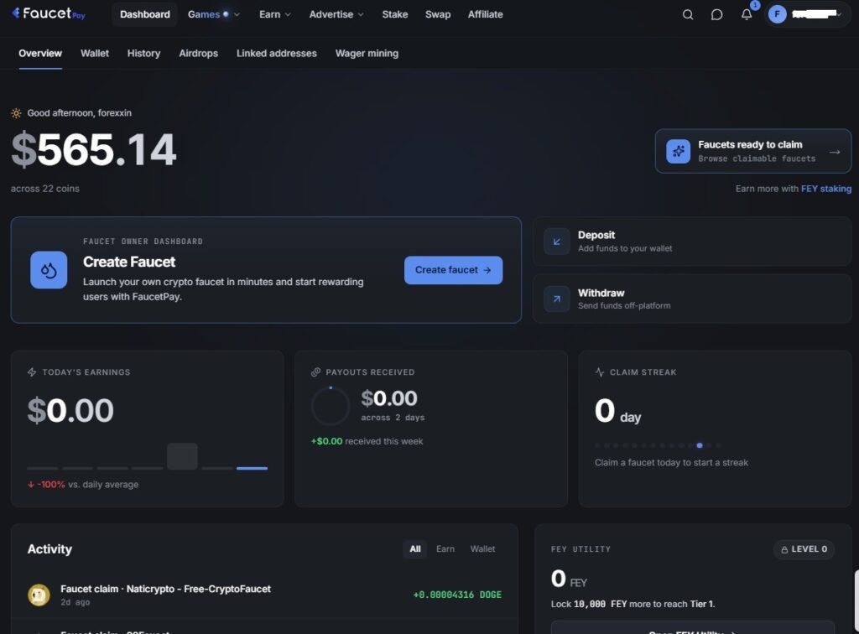Go to the Stake page
Viewport: 859px width, 634px height.
coord(395,14)
